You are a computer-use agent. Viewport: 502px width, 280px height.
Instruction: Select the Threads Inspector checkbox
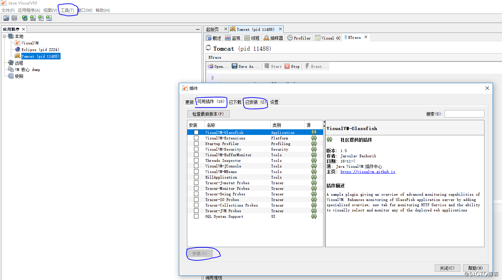196,160
